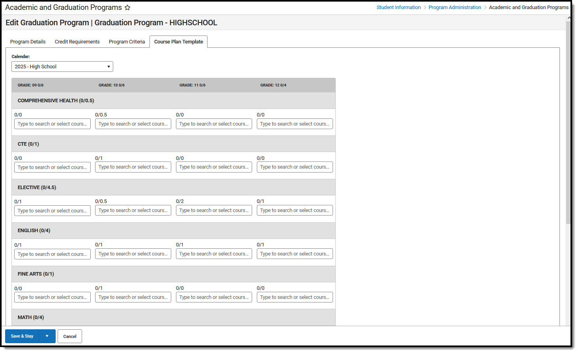Click the page vertical scrollbar
578x353 pixels.
568,122
